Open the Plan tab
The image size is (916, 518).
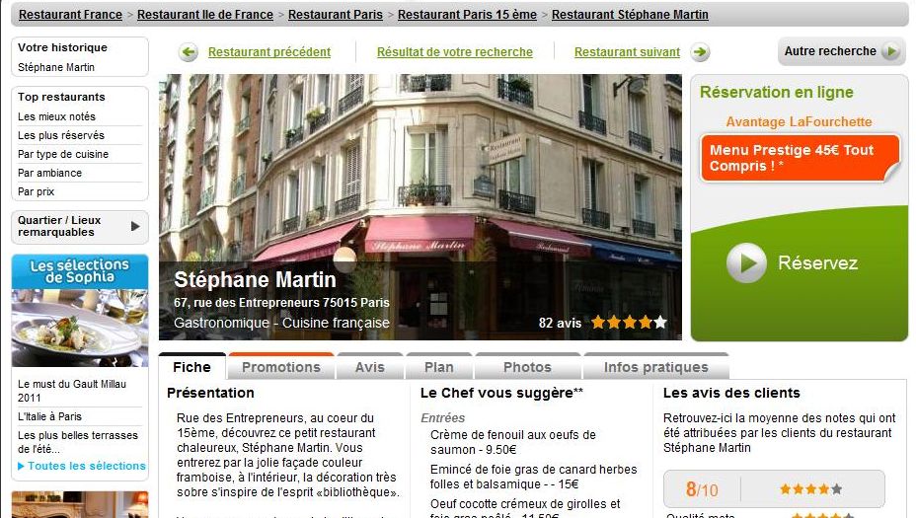tap(438, 366)
